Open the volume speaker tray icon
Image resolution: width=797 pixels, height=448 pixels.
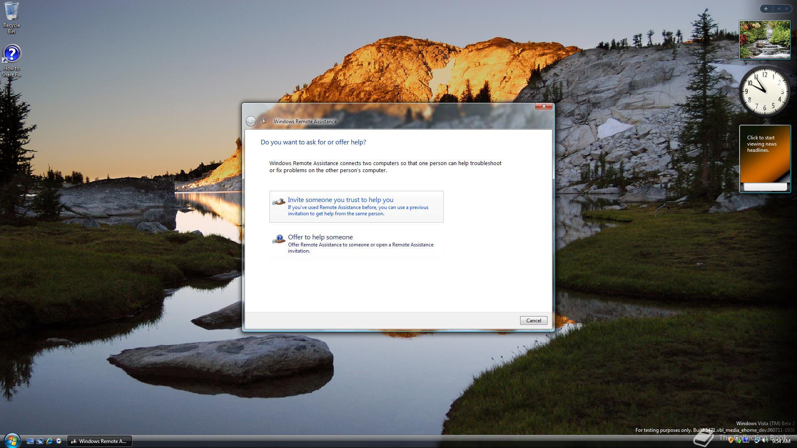point(765,441)
